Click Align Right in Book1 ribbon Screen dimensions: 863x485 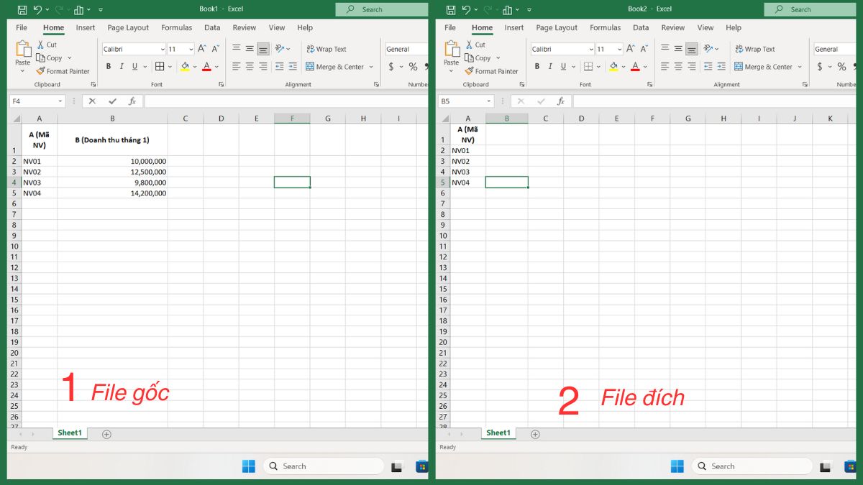[x=263, y=66]
